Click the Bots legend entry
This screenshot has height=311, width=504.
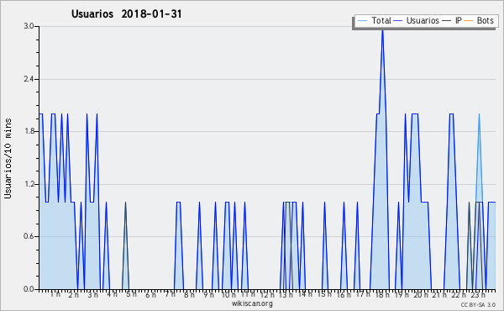click(x=479, y=20)
